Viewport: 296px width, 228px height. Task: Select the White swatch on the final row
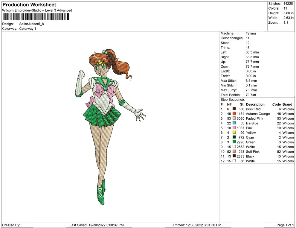234,161
